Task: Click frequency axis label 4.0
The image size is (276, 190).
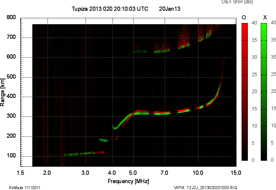Action: click(112, 173)
